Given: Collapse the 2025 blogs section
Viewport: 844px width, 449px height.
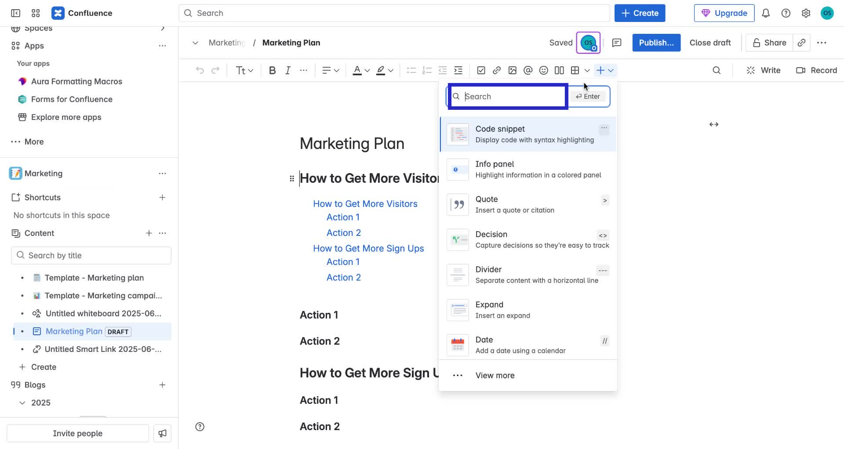Looking at the screenshot, I should (22, 402).
